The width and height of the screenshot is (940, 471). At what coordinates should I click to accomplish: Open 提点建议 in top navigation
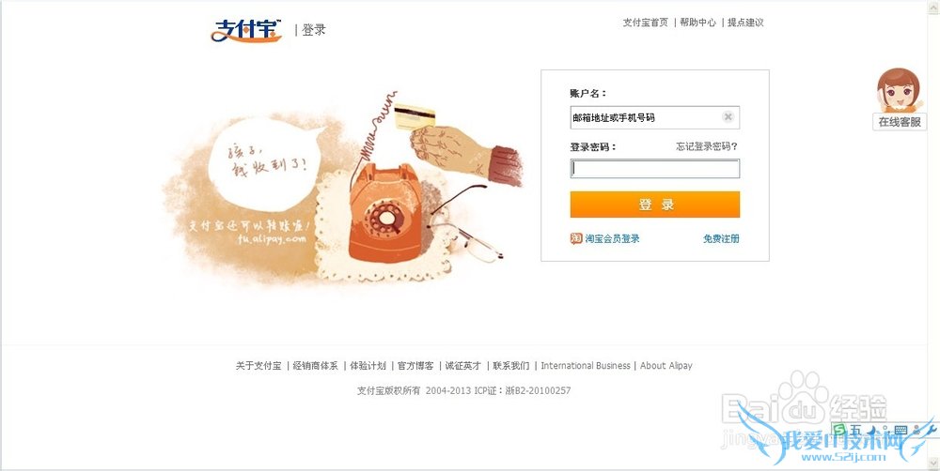(x=745, y=23)
